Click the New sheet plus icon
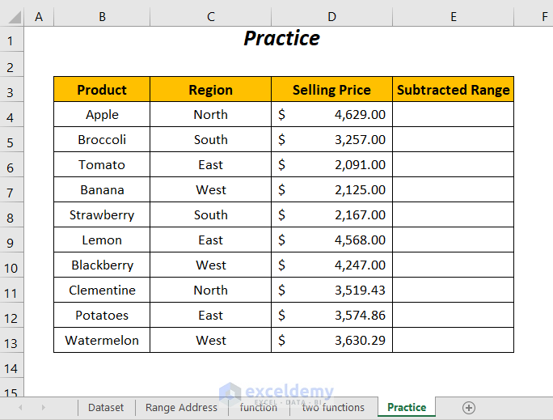 tap(469, 407)
